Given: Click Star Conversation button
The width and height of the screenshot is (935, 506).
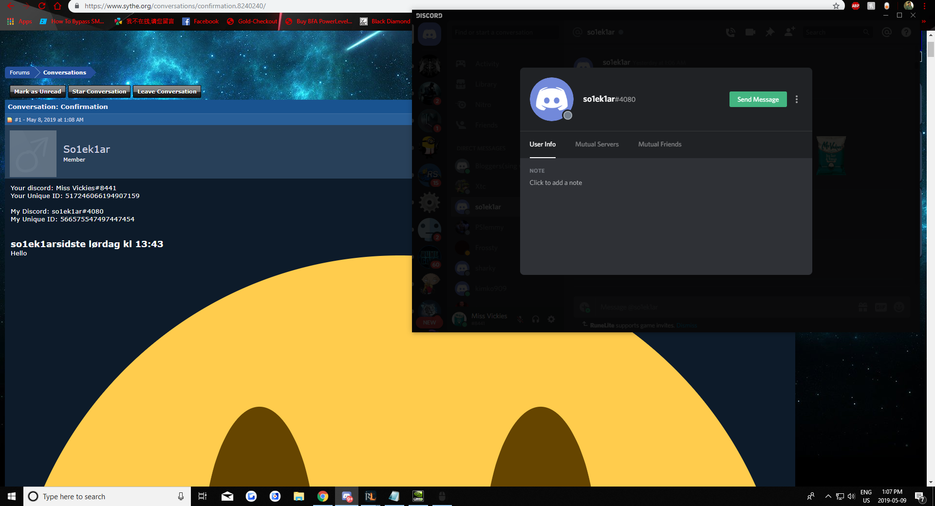Looking at the screenshot, I should [99, 91].
